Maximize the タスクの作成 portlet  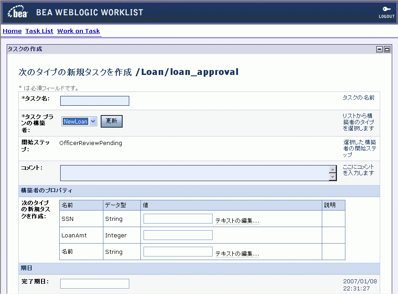pyautogui.click(x=387, y=49)
